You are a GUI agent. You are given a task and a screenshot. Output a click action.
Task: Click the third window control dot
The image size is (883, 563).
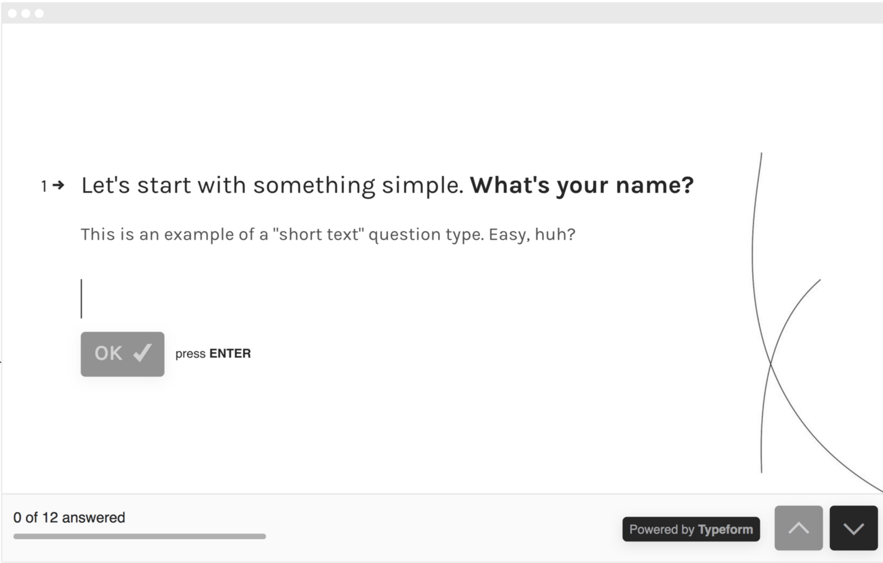click(x=39, y=13)
